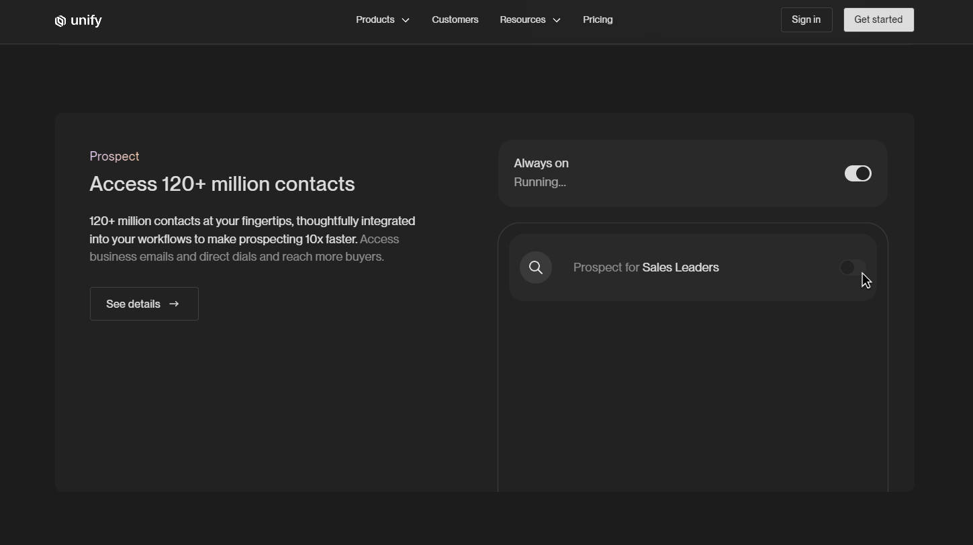
Task: Click the Always on label
Action: point(541,163)
